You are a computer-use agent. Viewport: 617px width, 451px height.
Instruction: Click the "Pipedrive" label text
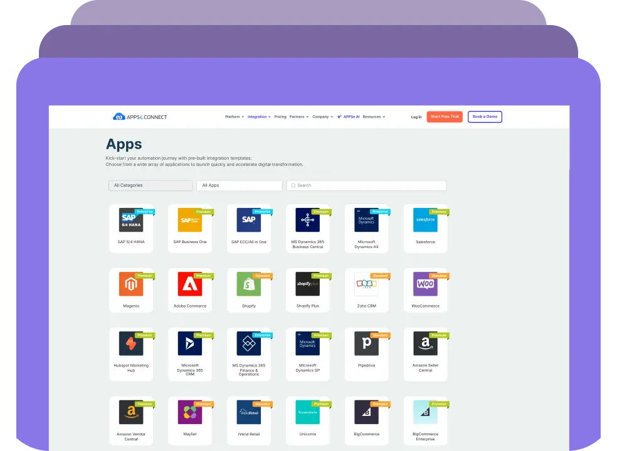(x=366, y=365)
